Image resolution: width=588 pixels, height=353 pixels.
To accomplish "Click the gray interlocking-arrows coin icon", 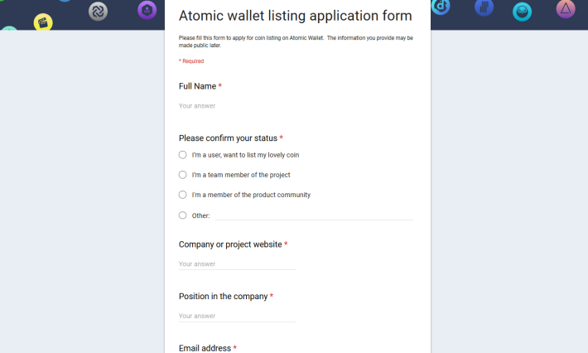I will (98, 12).
